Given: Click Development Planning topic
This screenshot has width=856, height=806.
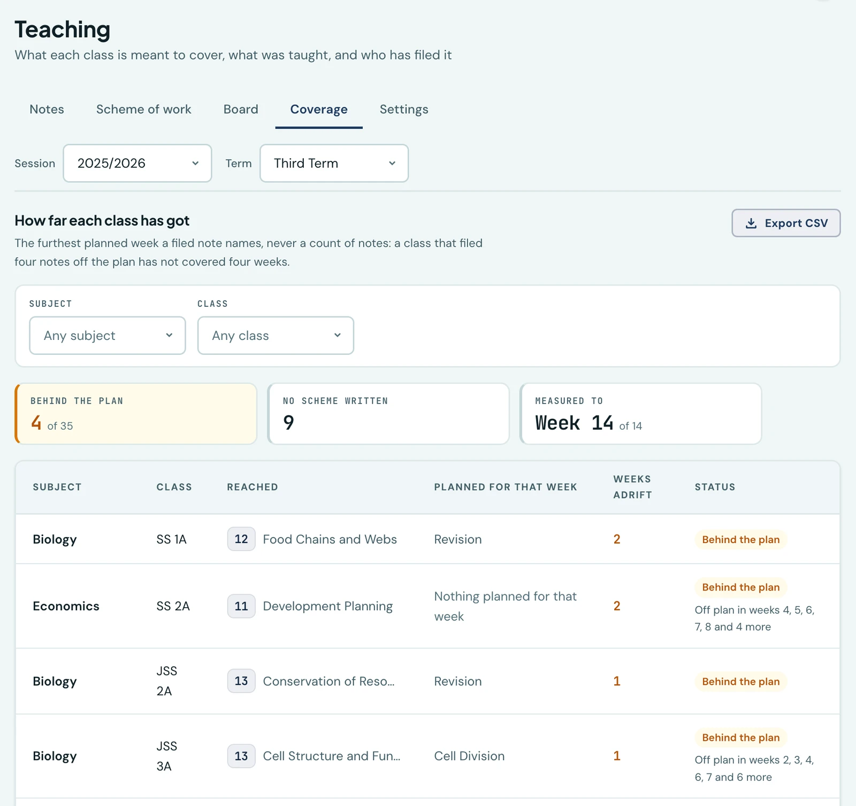Looking at the screenshot, I should coord(327,606).
